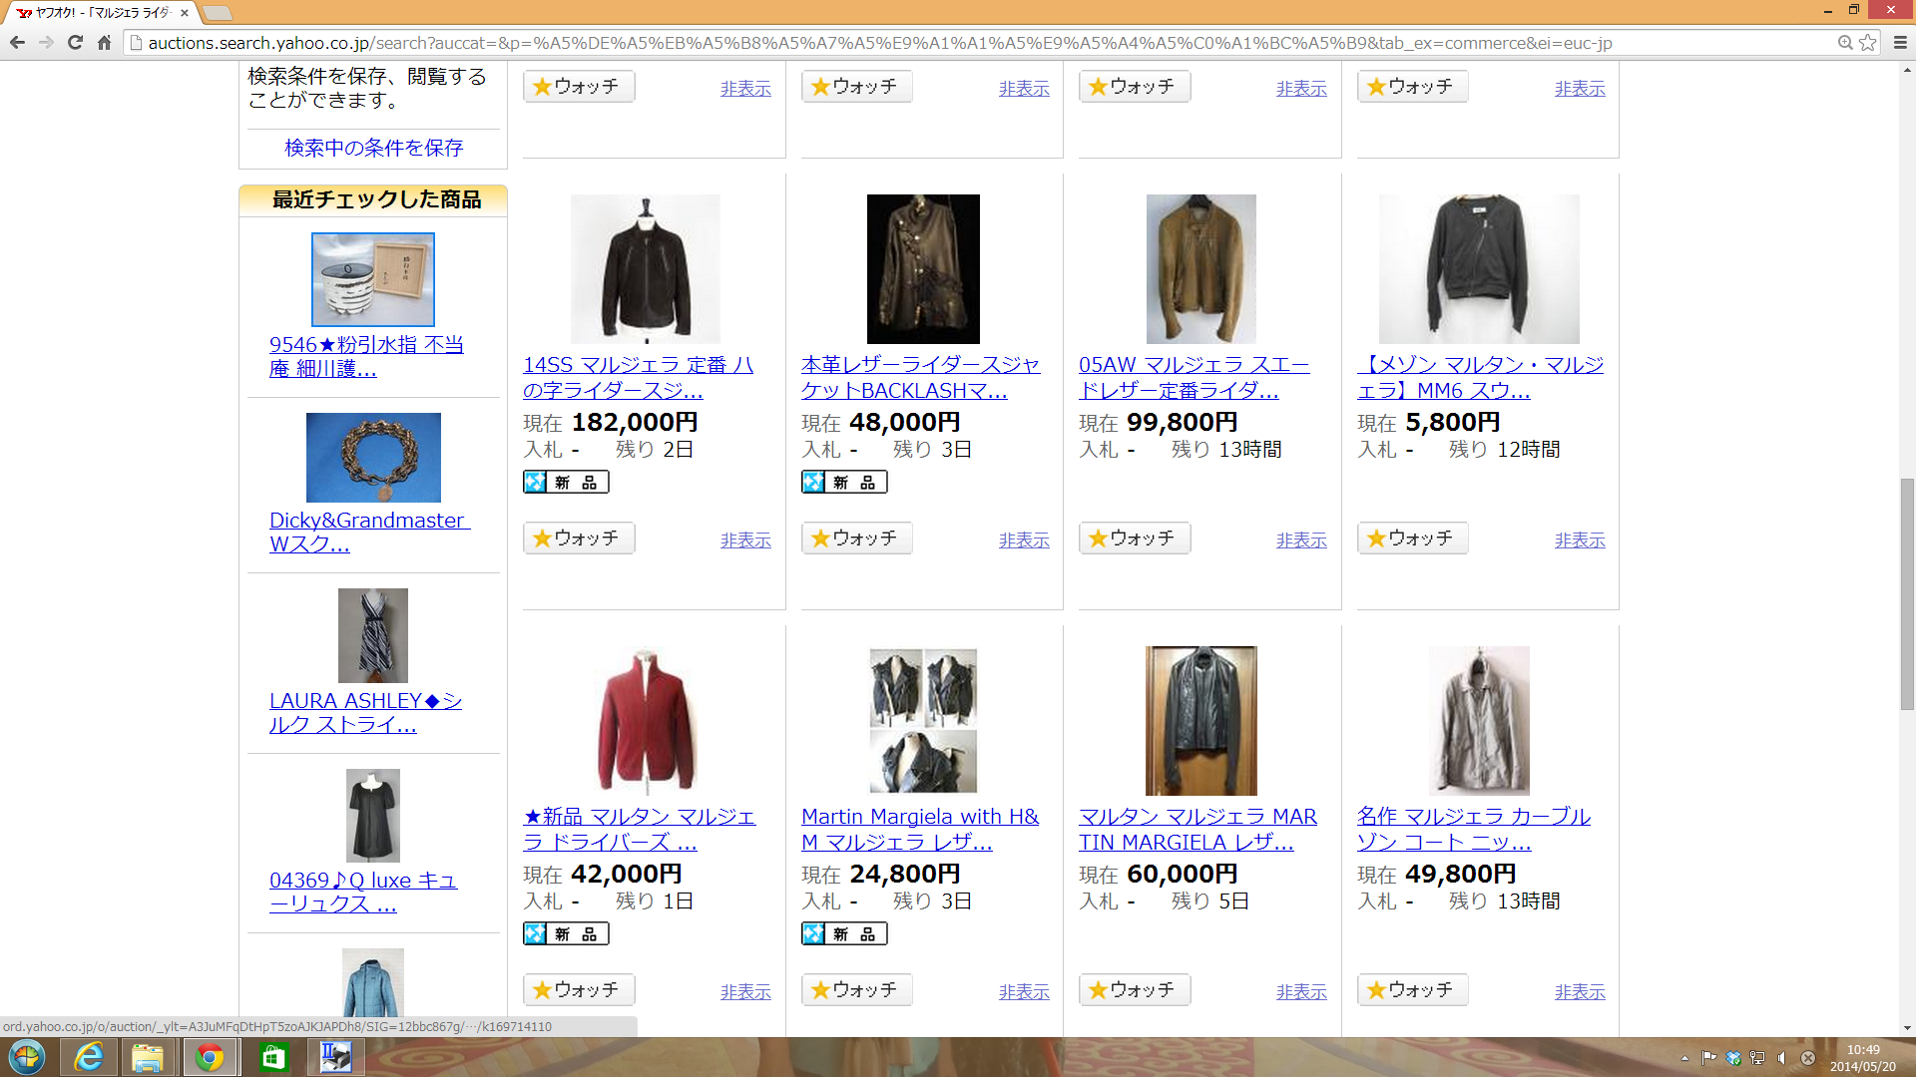The width and height of the screenshot is (1916, 1077).
Task: Hide the 5,800円 listing via 非表示
Action: click(1580, 539)
